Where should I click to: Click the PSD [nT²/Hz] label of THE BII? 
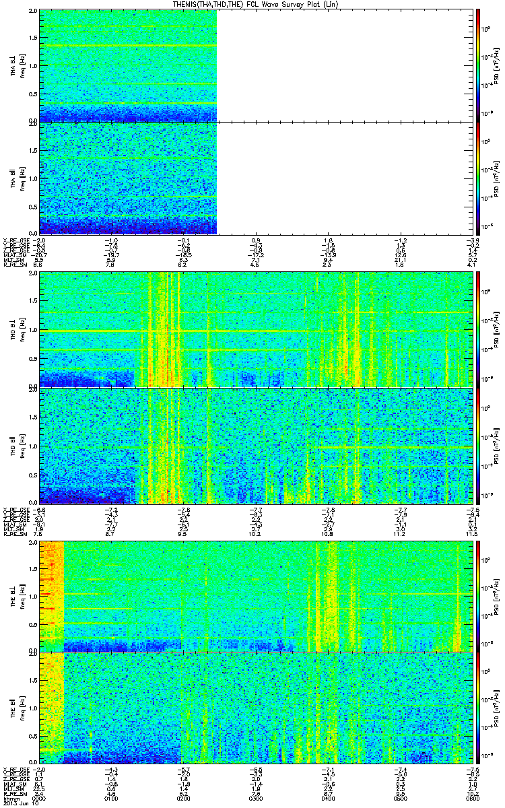[x=496, y=708]
